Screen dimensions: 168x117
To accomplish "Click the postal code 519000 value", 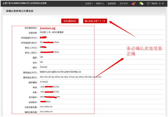I will pyautogui.click(x=44, y=82).
